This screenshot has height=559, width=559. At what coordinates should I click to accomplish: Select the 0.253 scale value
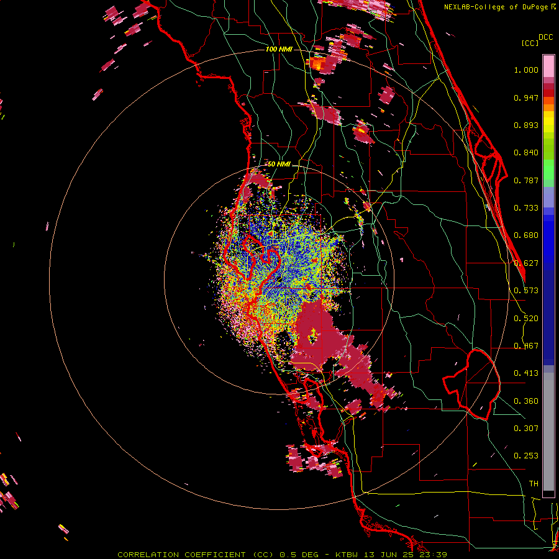526,456
